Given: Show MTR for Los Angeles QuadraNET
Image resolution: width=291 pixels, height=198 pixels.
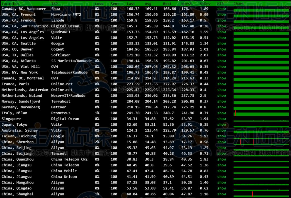Looking at the screenshot, I should point(222,32).
